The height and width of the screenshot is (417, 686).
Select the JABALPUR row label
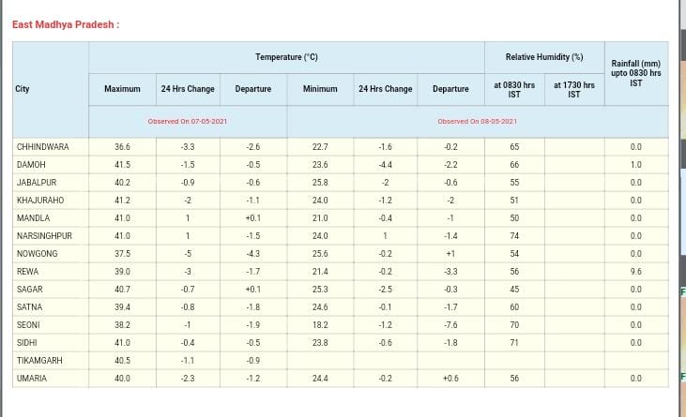click(x=37, y=183)
